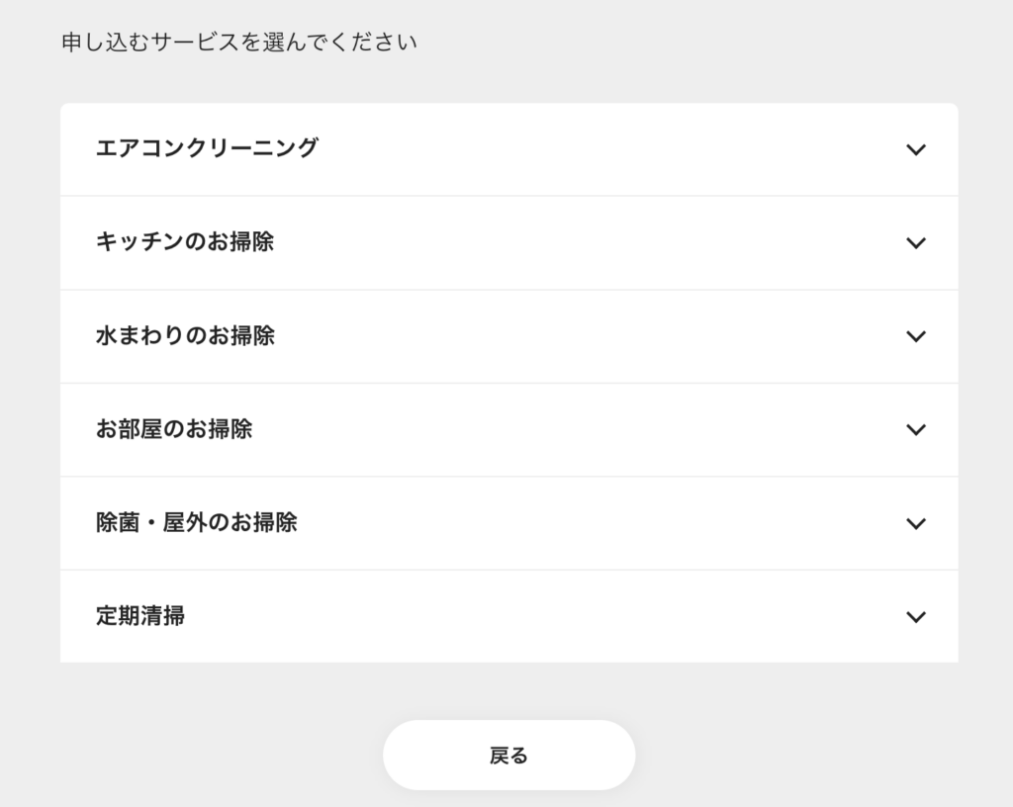
Task: Click the chevron icon beside エアコンクリーニング
Action: 916,149
